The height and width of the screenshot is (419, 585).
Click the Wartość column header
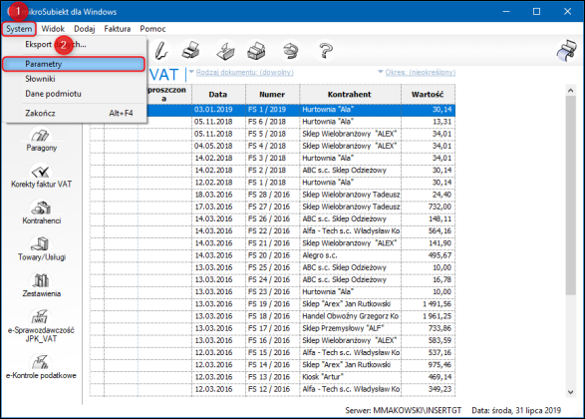point(428,95)
